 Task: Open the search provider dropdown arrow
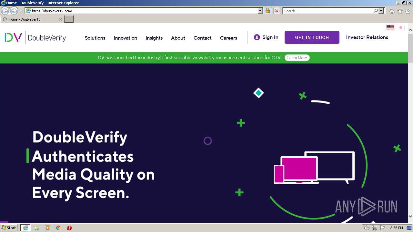point(381,11)
